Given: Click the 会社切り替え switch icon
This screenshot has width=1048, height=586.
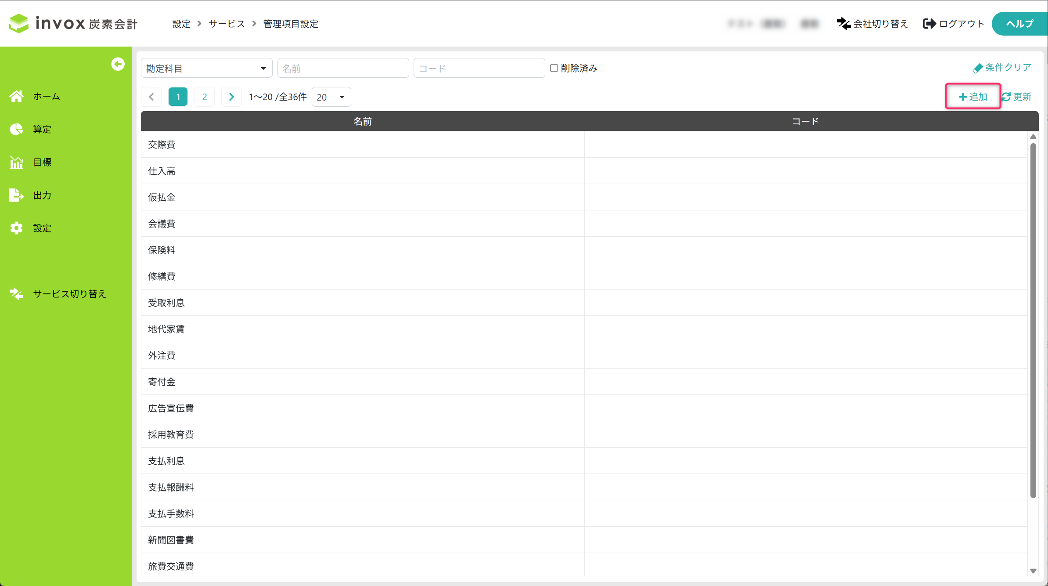Looking at the screenshot, I should [843, 24].
